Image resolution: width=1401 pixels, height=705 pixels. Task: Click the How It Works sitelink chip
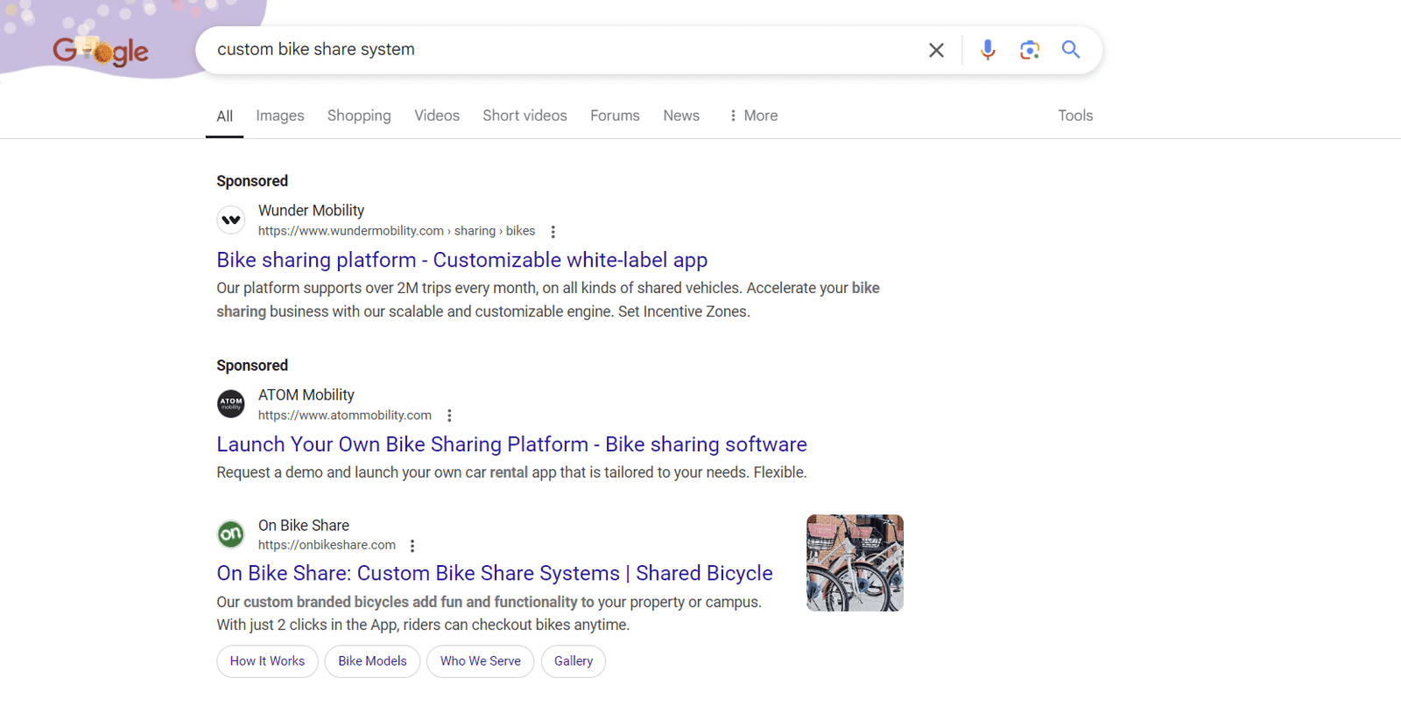[x=267, y=661]
